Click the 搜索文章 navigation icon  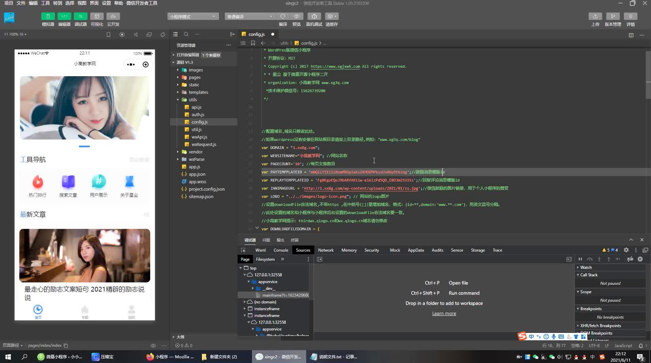(68, 182)
